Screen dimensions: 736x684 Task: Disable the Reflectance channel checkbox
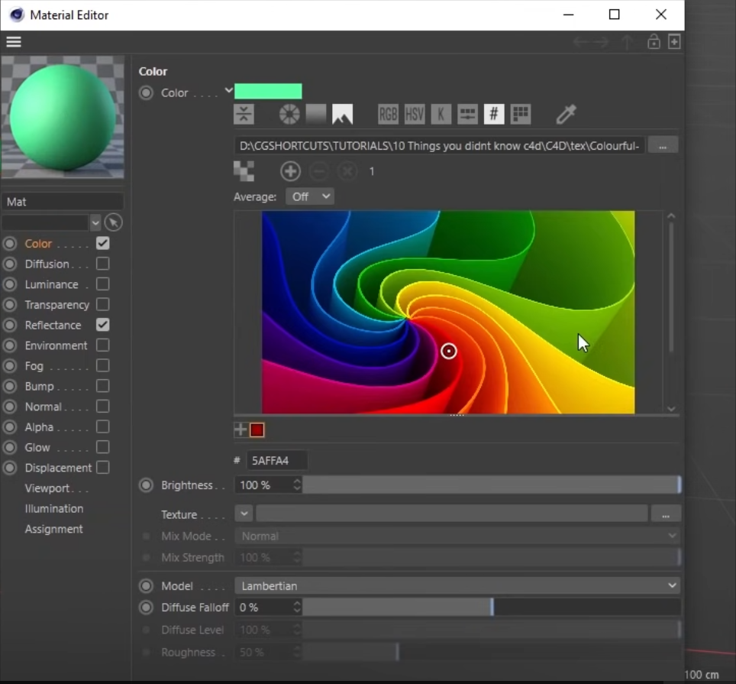[103, 325]
